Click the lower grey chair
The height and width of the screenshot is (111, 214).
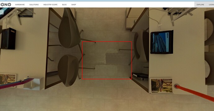click(68, 70)
